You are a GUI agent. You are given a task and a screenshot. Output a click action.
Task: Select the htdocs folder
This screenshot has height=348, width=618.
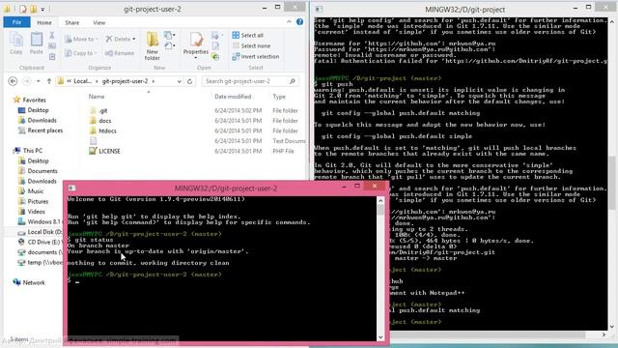pyautogui.click(x=107, y=131)
